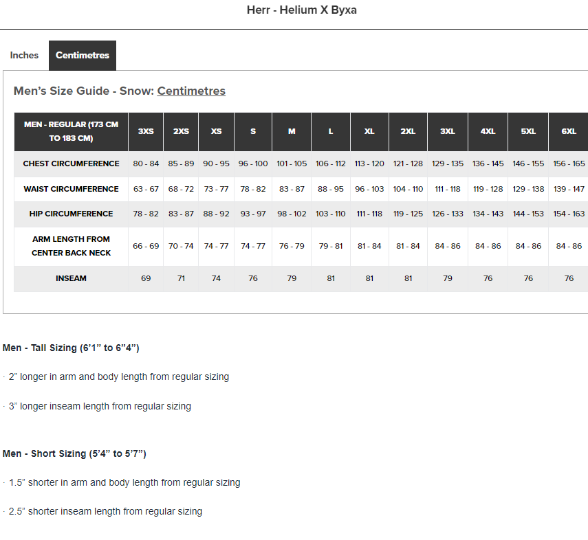Click the Waist Circumference row label
This screenshot has width=588, height=540.
pos(71,189)
